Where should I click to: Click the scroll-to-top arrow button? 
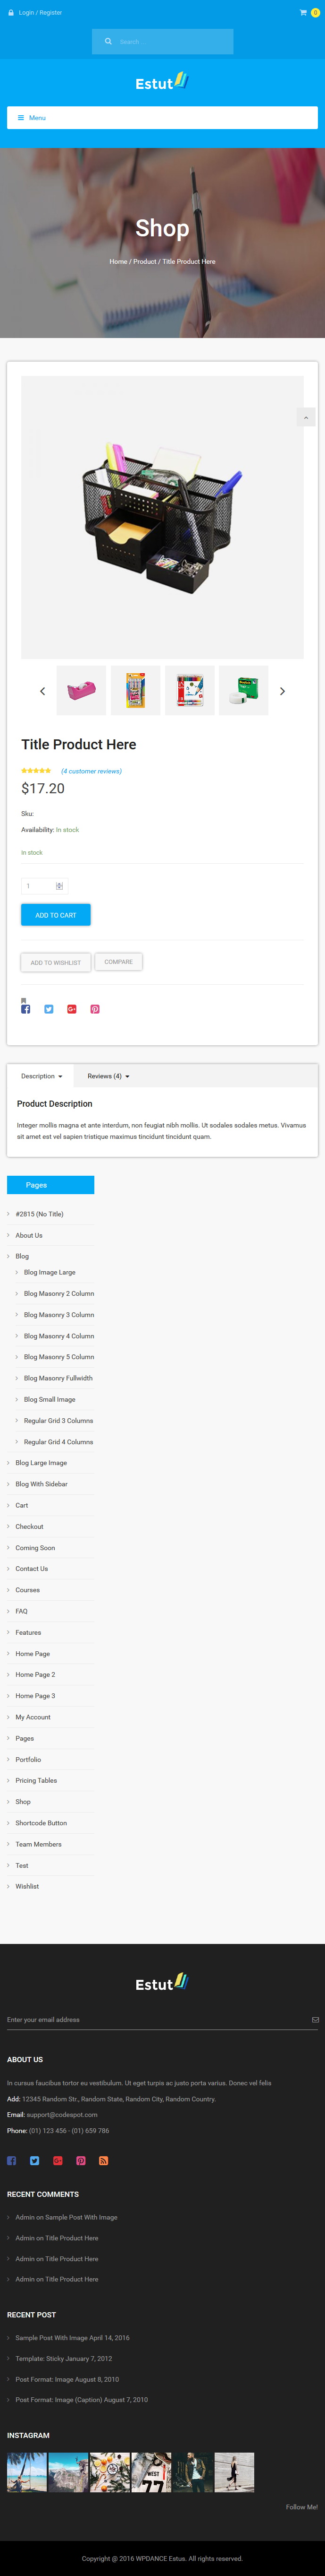[x=307, y=417]
